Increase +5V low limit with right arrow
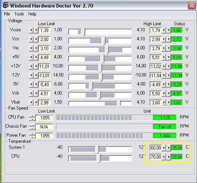The height and width of the screenshot is (183, 197). coord(36,57)
